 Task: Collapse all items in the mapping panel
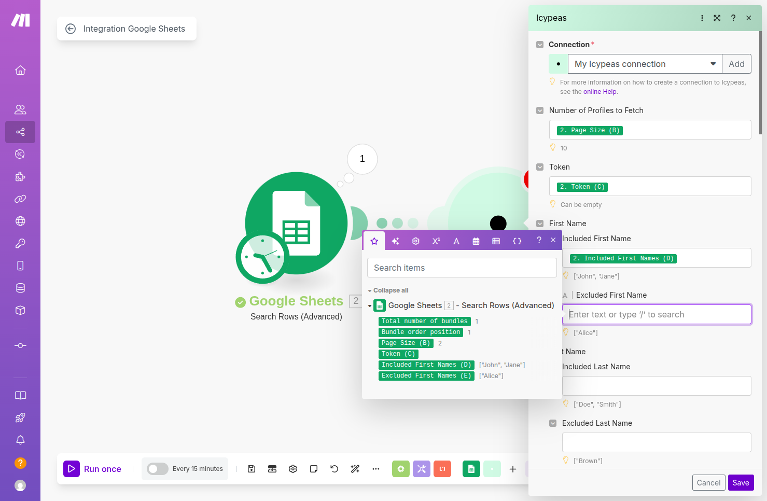click(388, 290)
